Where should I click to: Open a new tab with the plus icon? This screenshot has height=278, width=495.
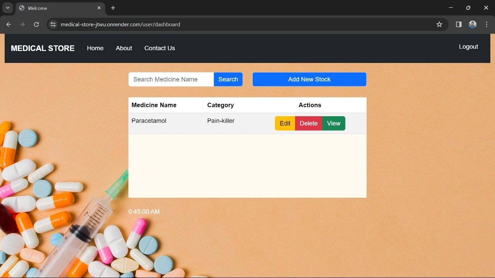click(x=113, y=8)
